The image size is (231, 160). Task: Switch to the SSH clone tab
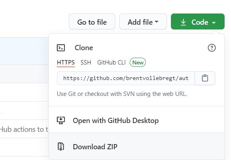click(86, 62)
